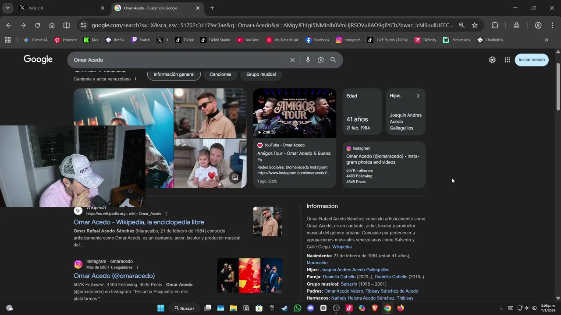Open a new browser tab

point(212,8)
